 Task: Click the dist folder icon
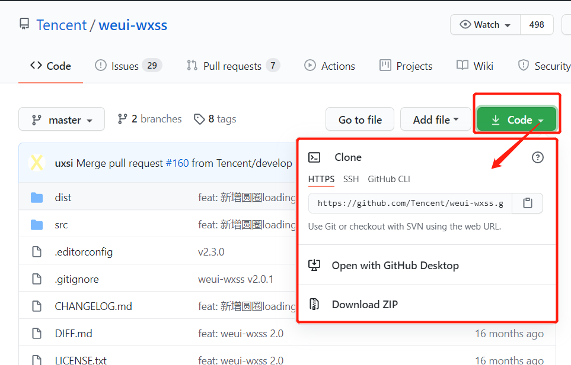[37, 197]
